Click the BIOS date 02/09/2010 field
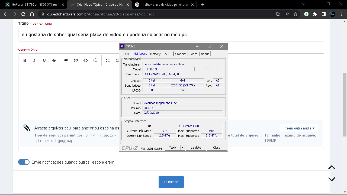 pos(182,113)
